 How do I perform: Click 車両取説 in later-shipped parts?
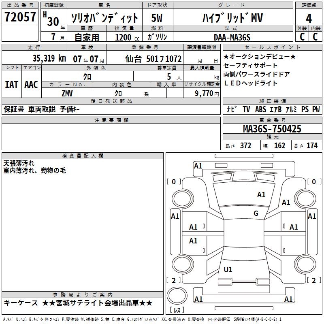42,109
